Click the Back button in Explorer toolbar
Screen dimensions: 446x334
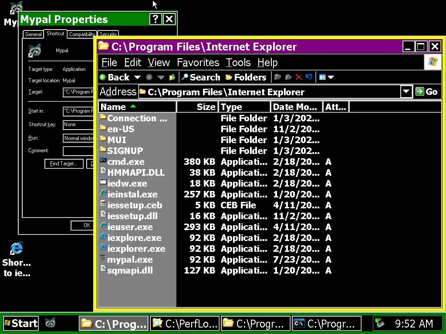click(x=115, y=77)
